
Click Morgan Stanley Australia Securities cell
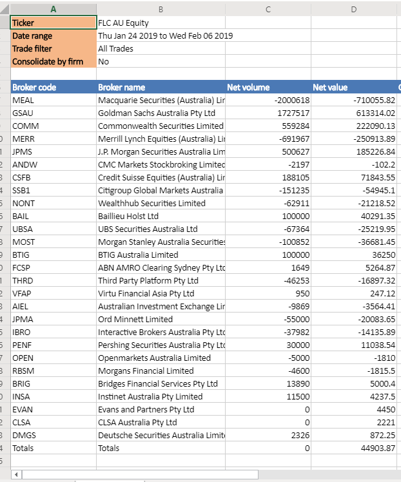[161, 242]
